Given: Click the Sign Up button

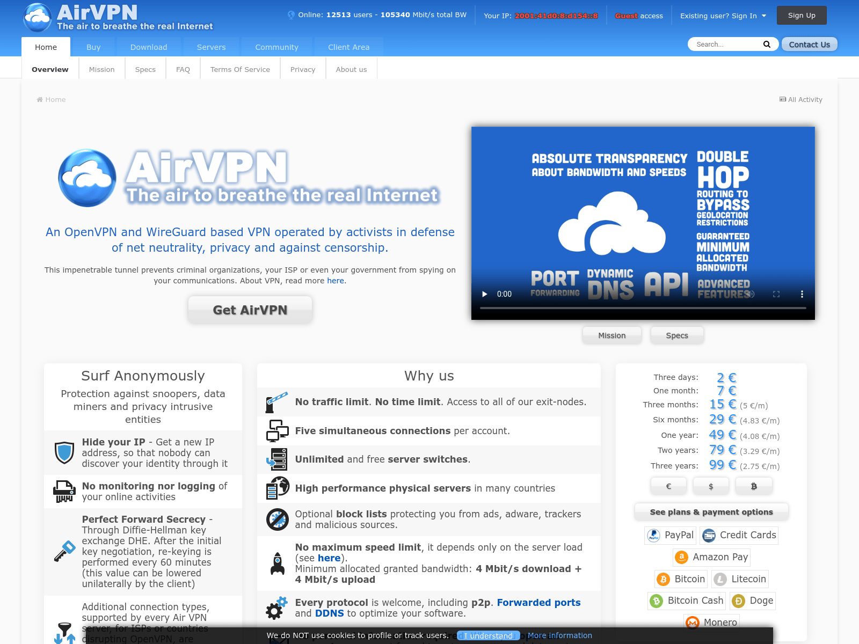Looking at the screenshot, I should tap(802, 16).
